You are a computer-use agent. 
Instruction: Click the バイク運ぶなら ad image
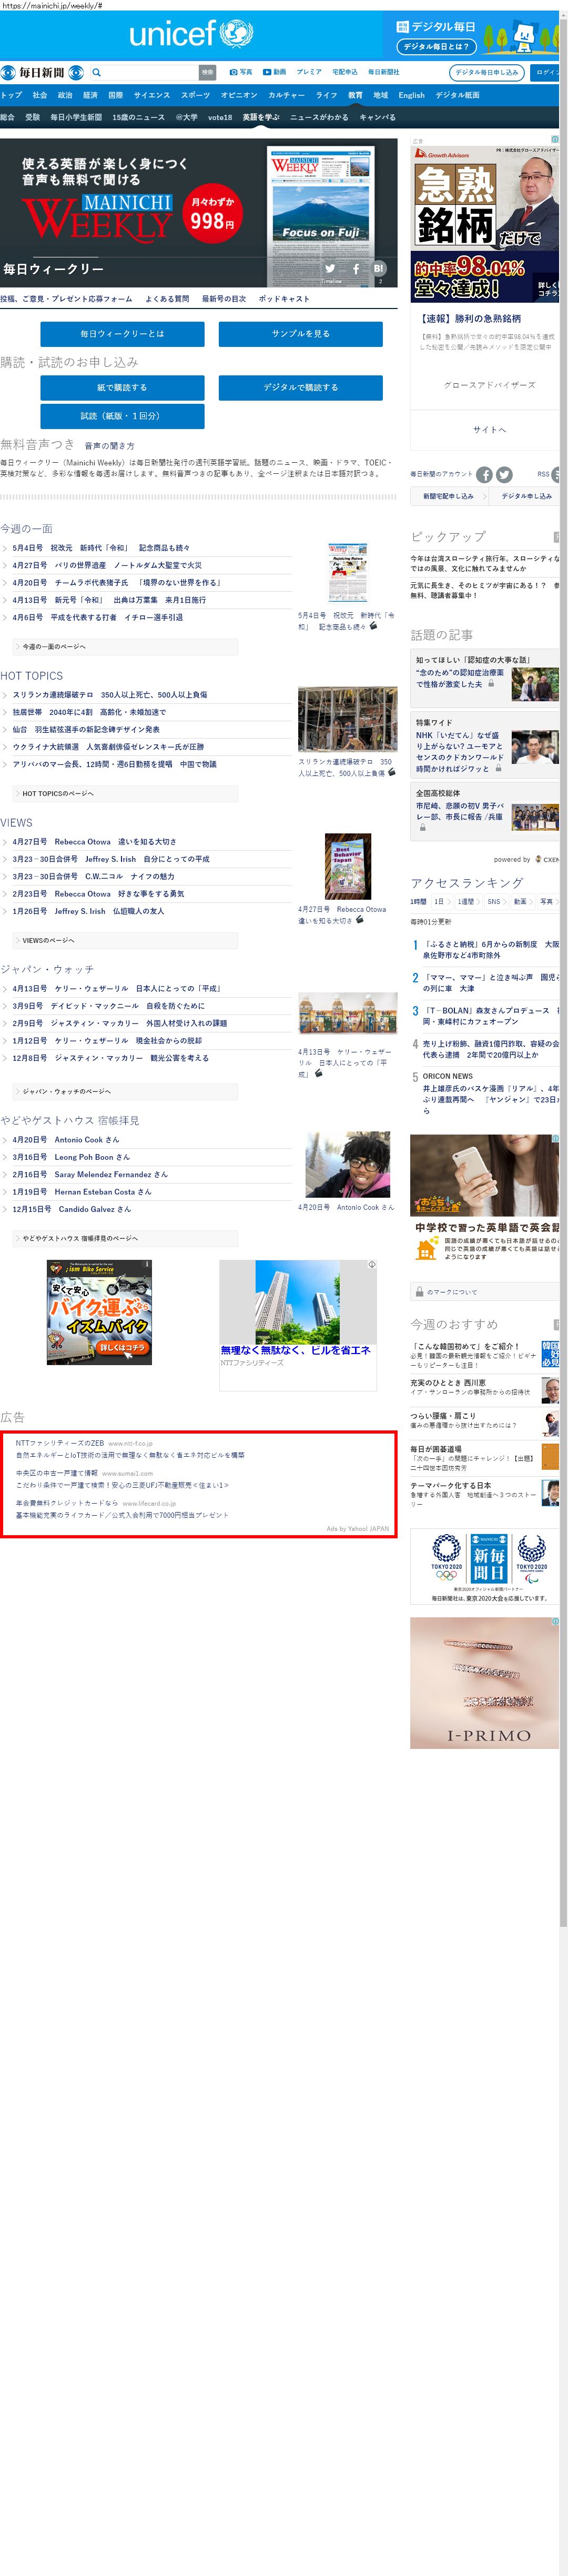pyautogui.click(x=99, y=1312)
